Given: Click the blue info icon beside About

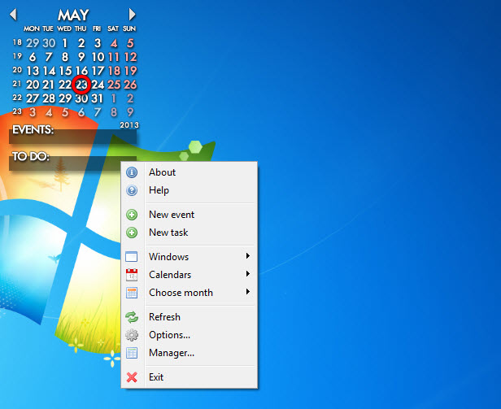Looking at the screenshot, I should tap(132, 172).
